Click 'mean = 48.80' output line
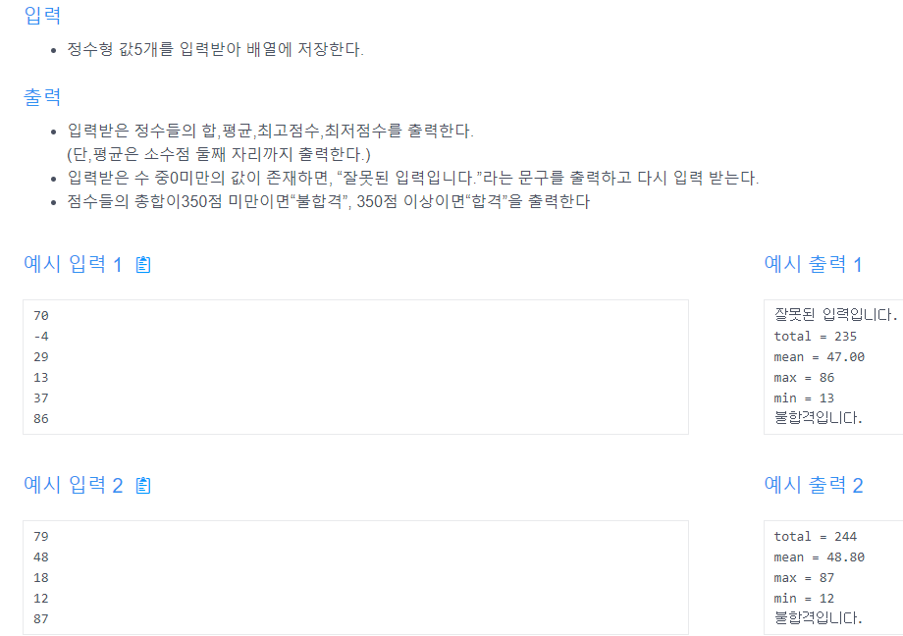The image size is (903, 636). click(819, 557)
